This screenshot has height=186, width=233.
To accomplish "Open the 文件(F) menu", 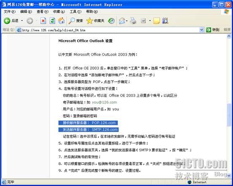I will click(10, 11).
